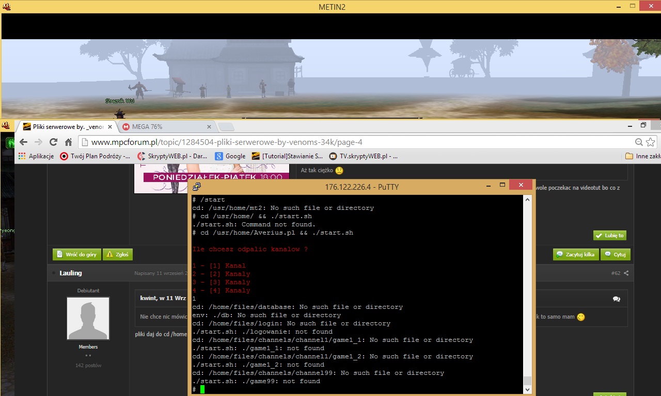The height and width of the screenshot is (396, 661).
Task: Close the Pliki serwerowe tab
Action: [110, 127]
